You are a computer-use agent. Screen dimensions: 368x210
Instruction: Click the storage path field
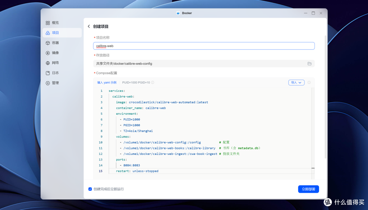point(204,64)
